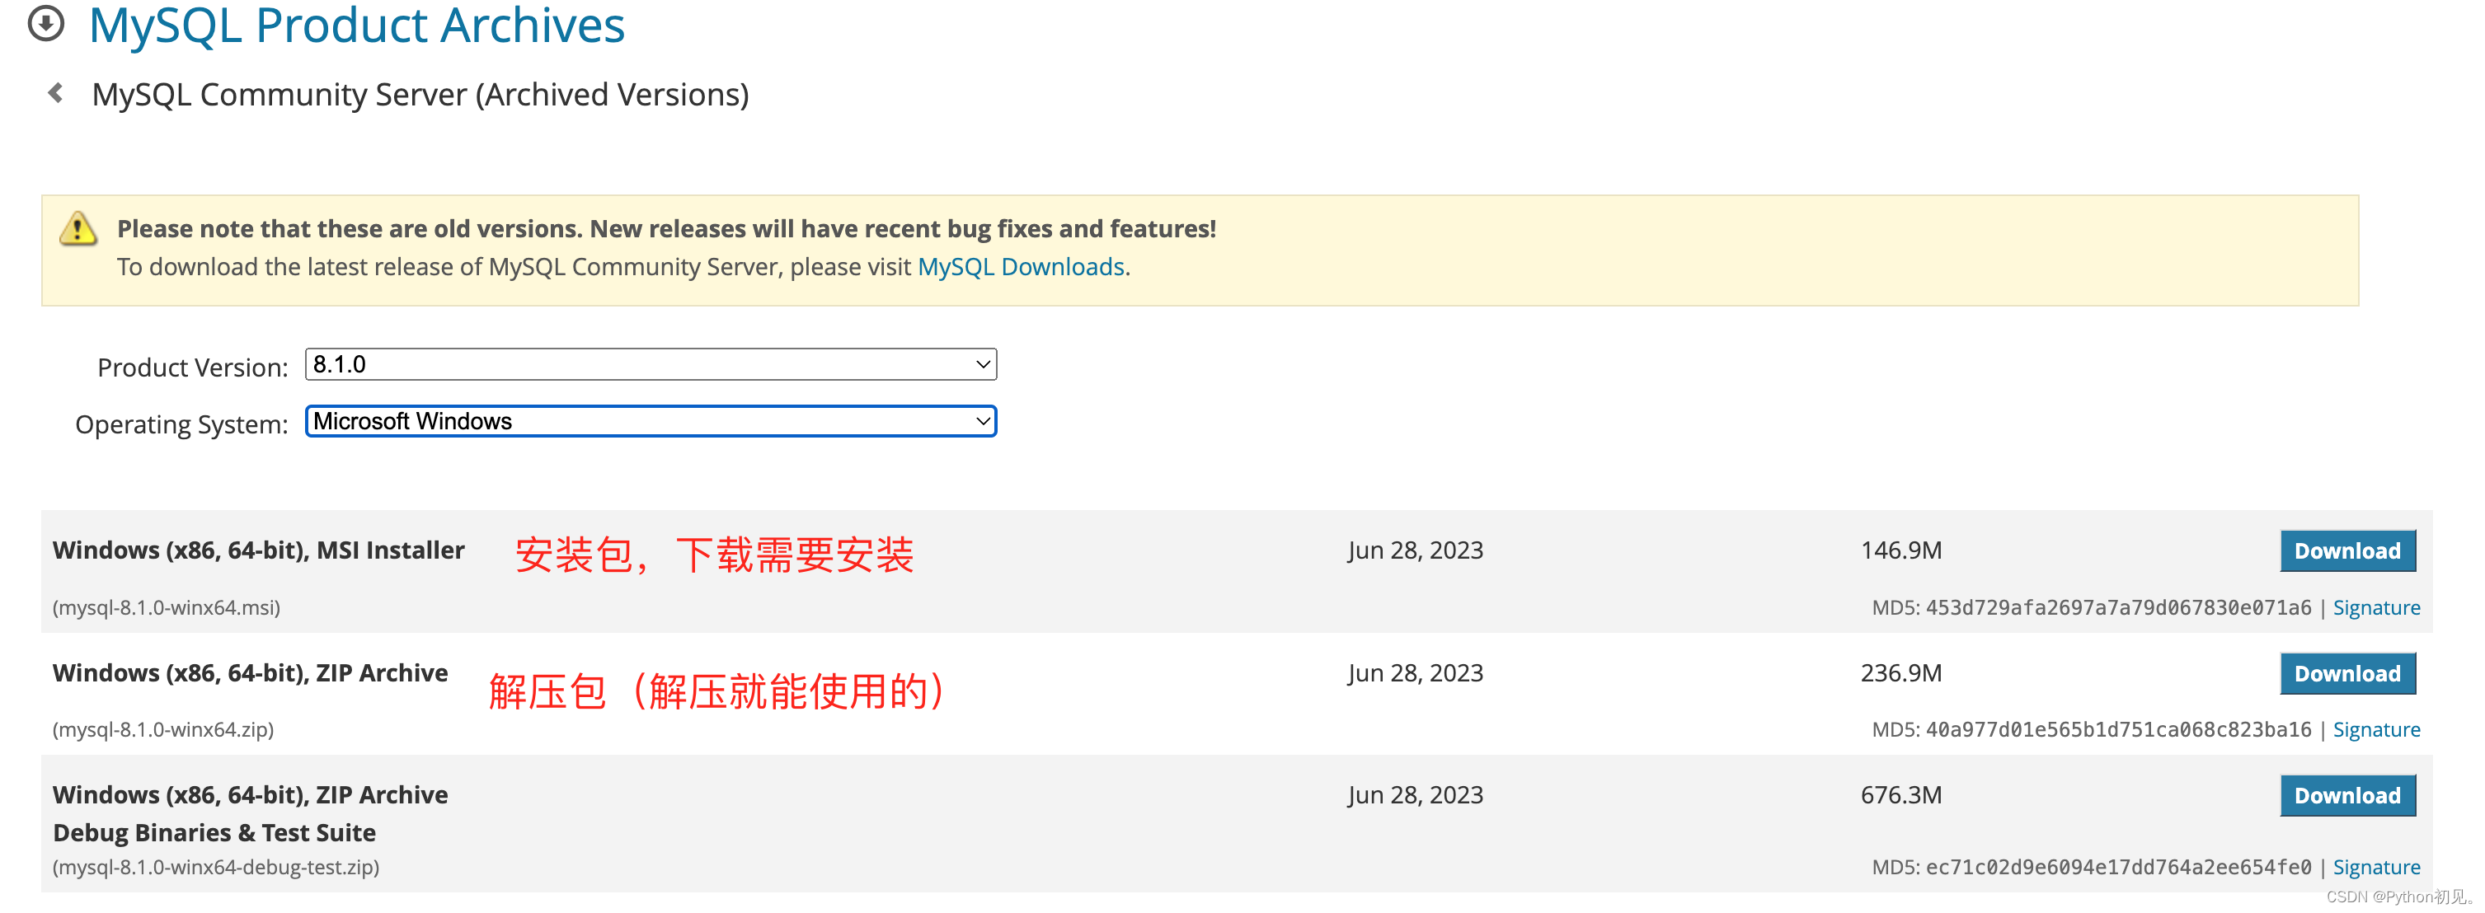View Signature for the ZIP Archive
This screenshot has height=913, width=2485.
[2377, 730]
